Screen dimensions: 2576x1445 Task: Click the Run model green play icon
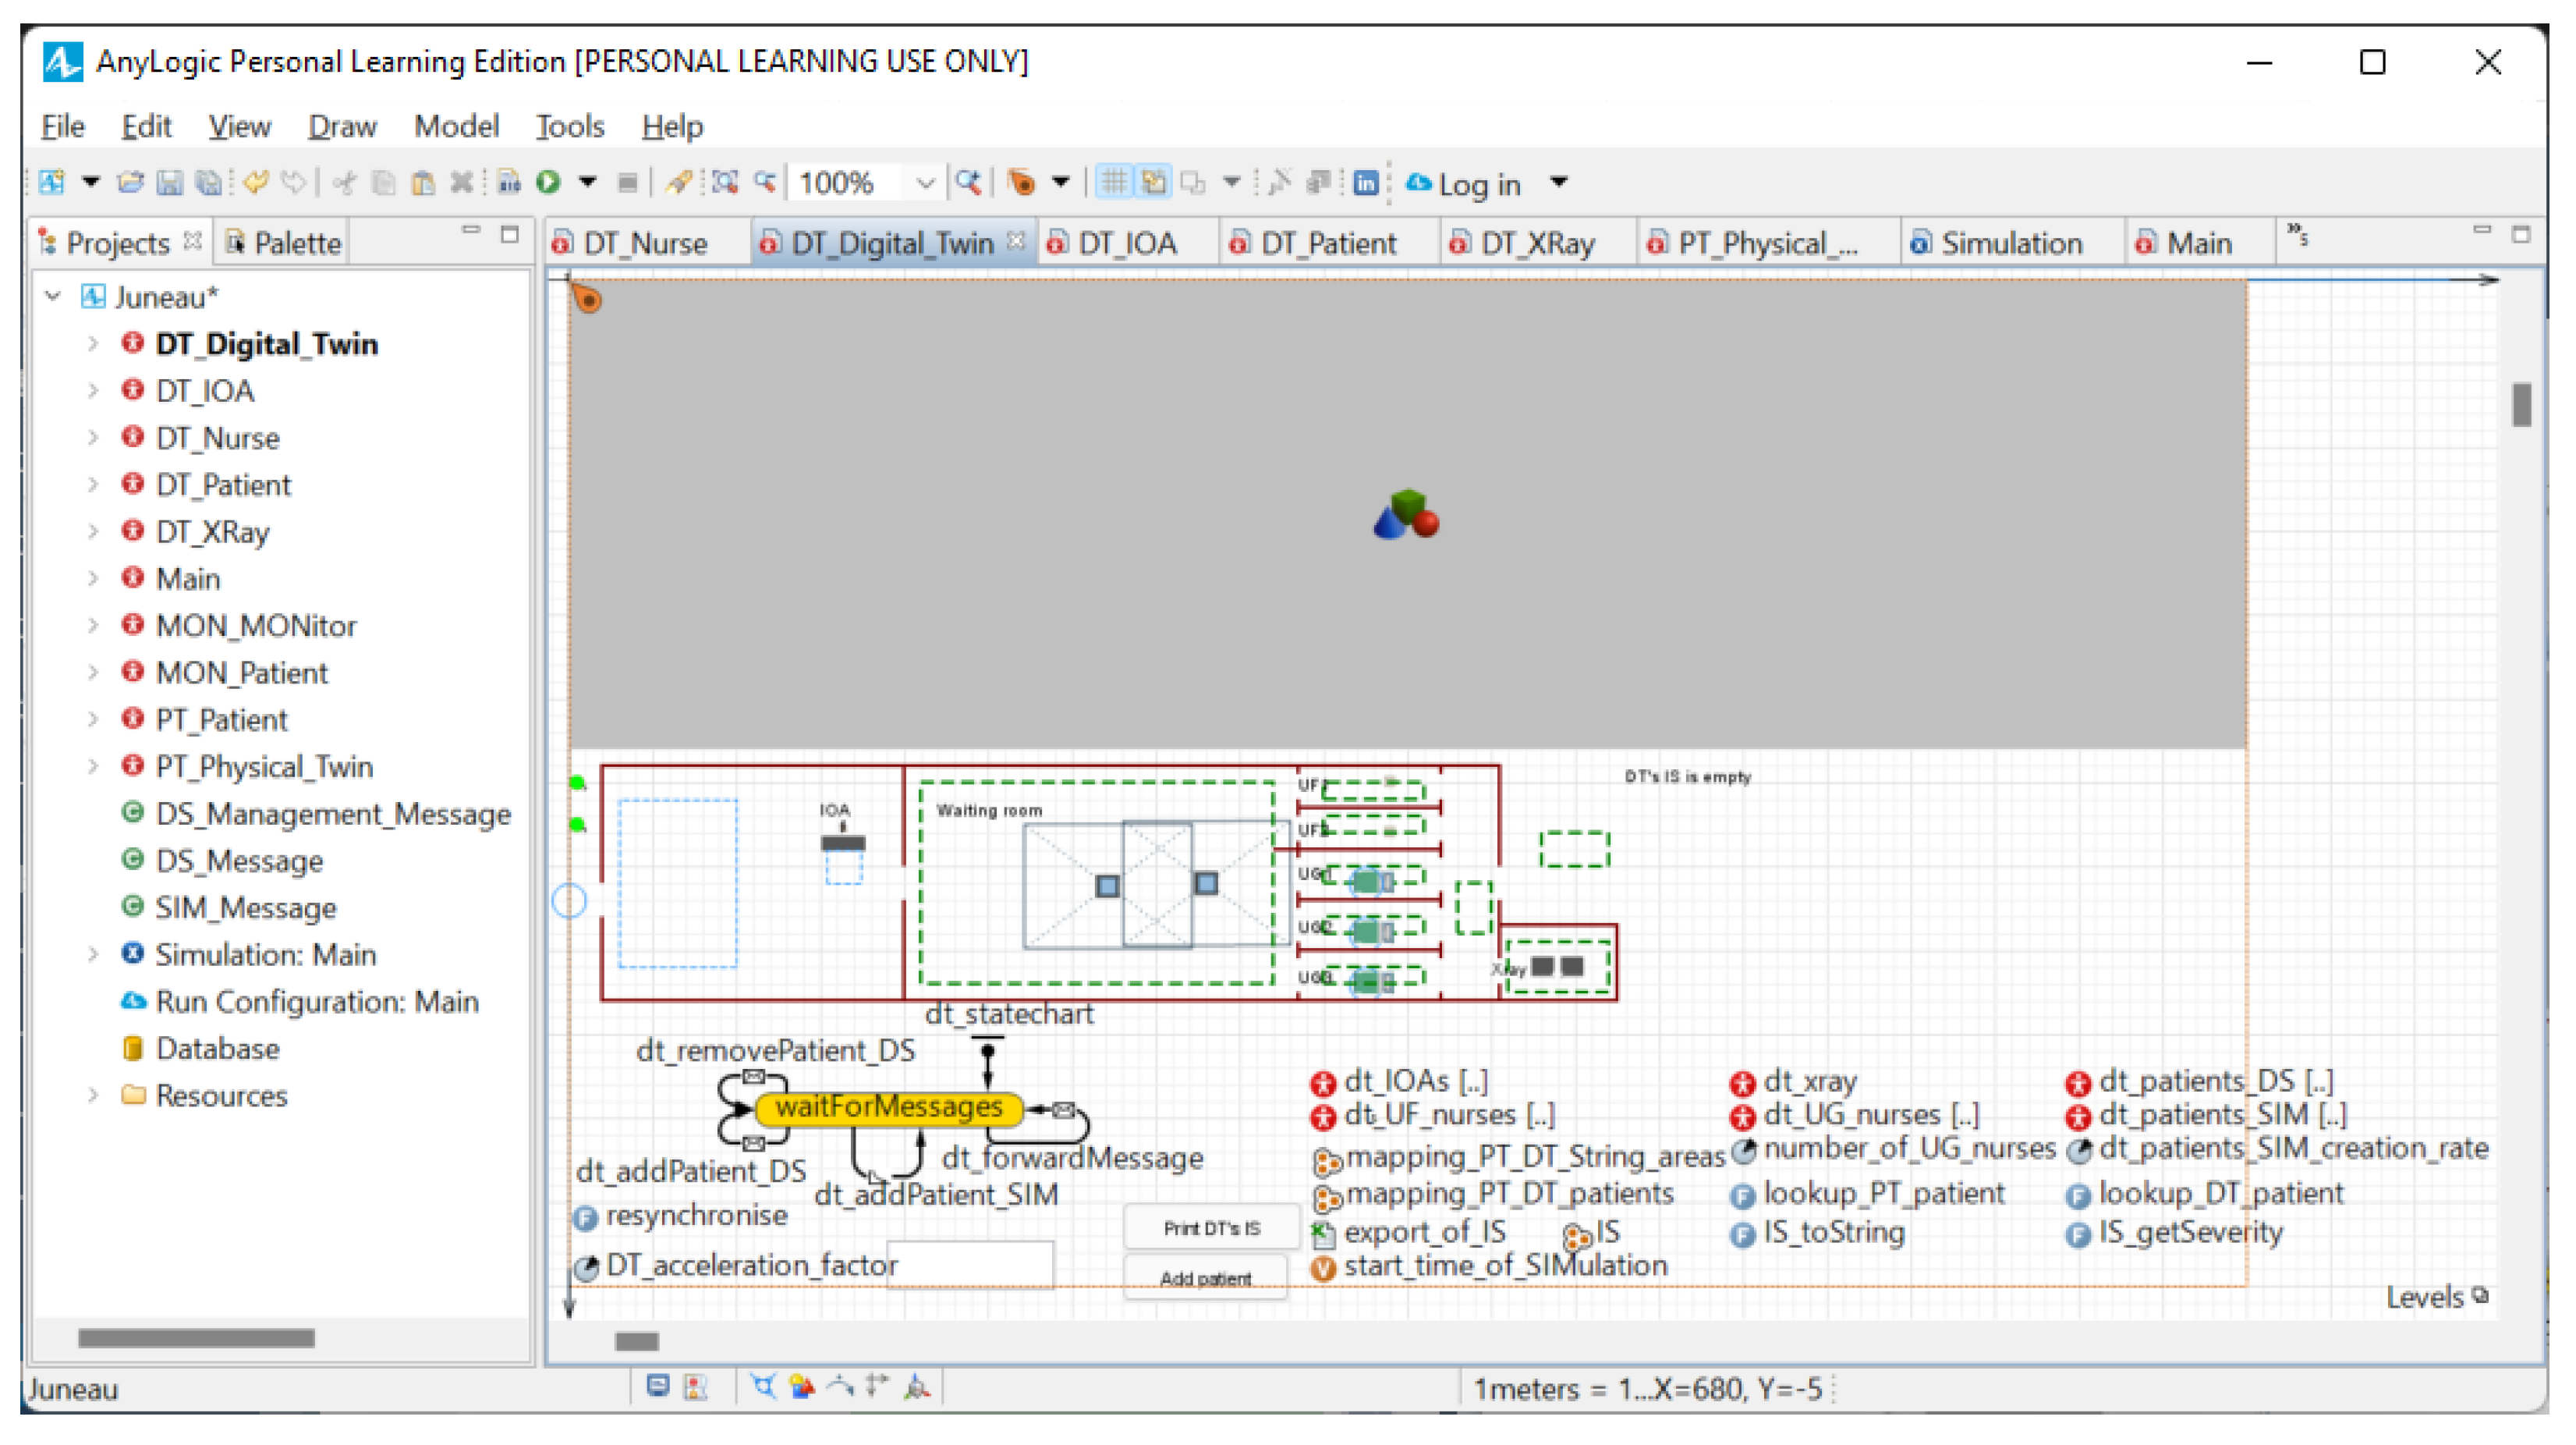[548, 182]
